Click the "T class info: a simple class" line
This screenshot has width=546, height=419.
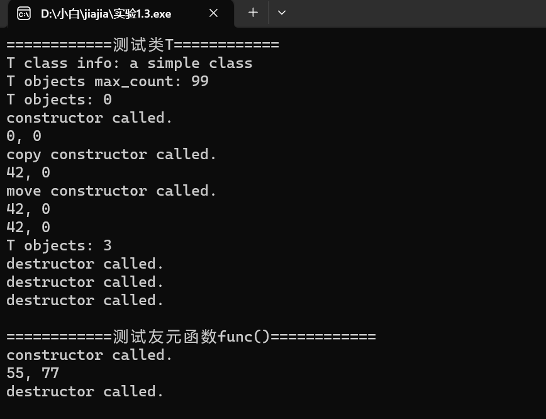coord(129,63)
